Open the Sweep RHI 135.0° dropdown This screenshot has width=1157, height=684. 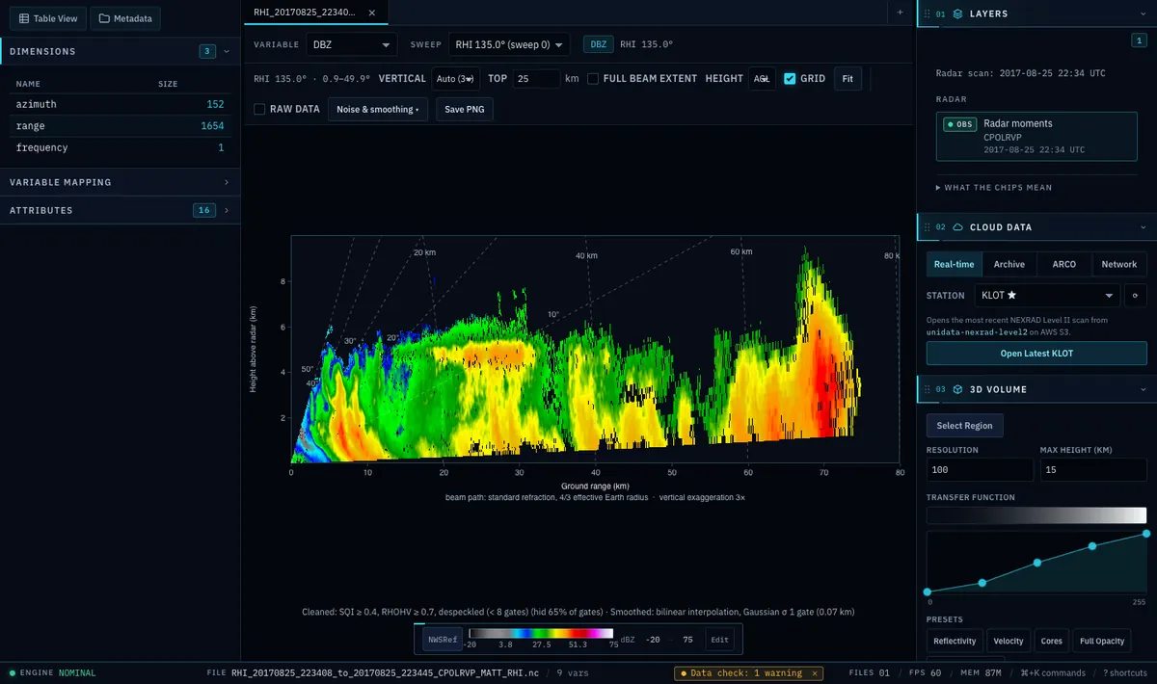509,44
